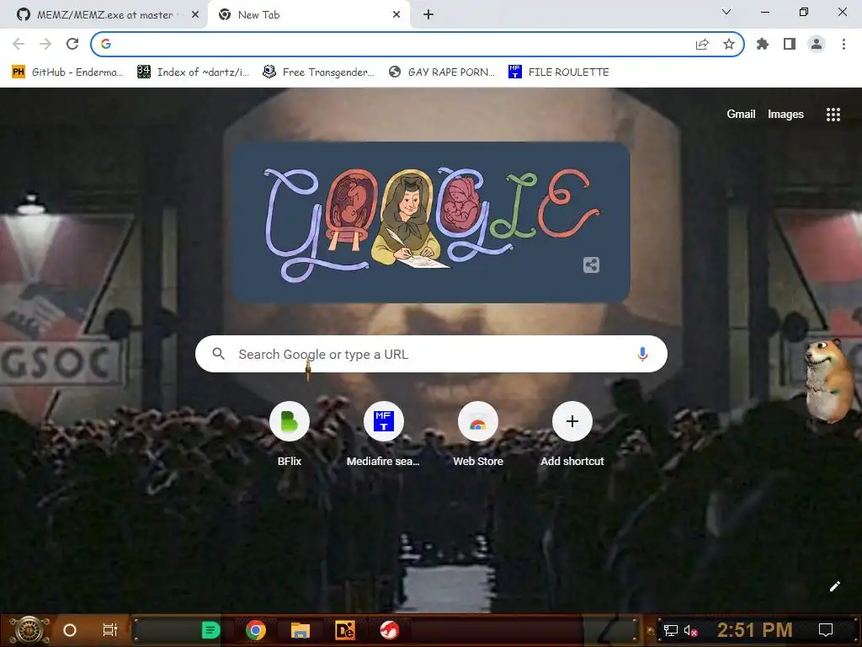Customize this page with the pencil icon

click(x=834, y=586)
